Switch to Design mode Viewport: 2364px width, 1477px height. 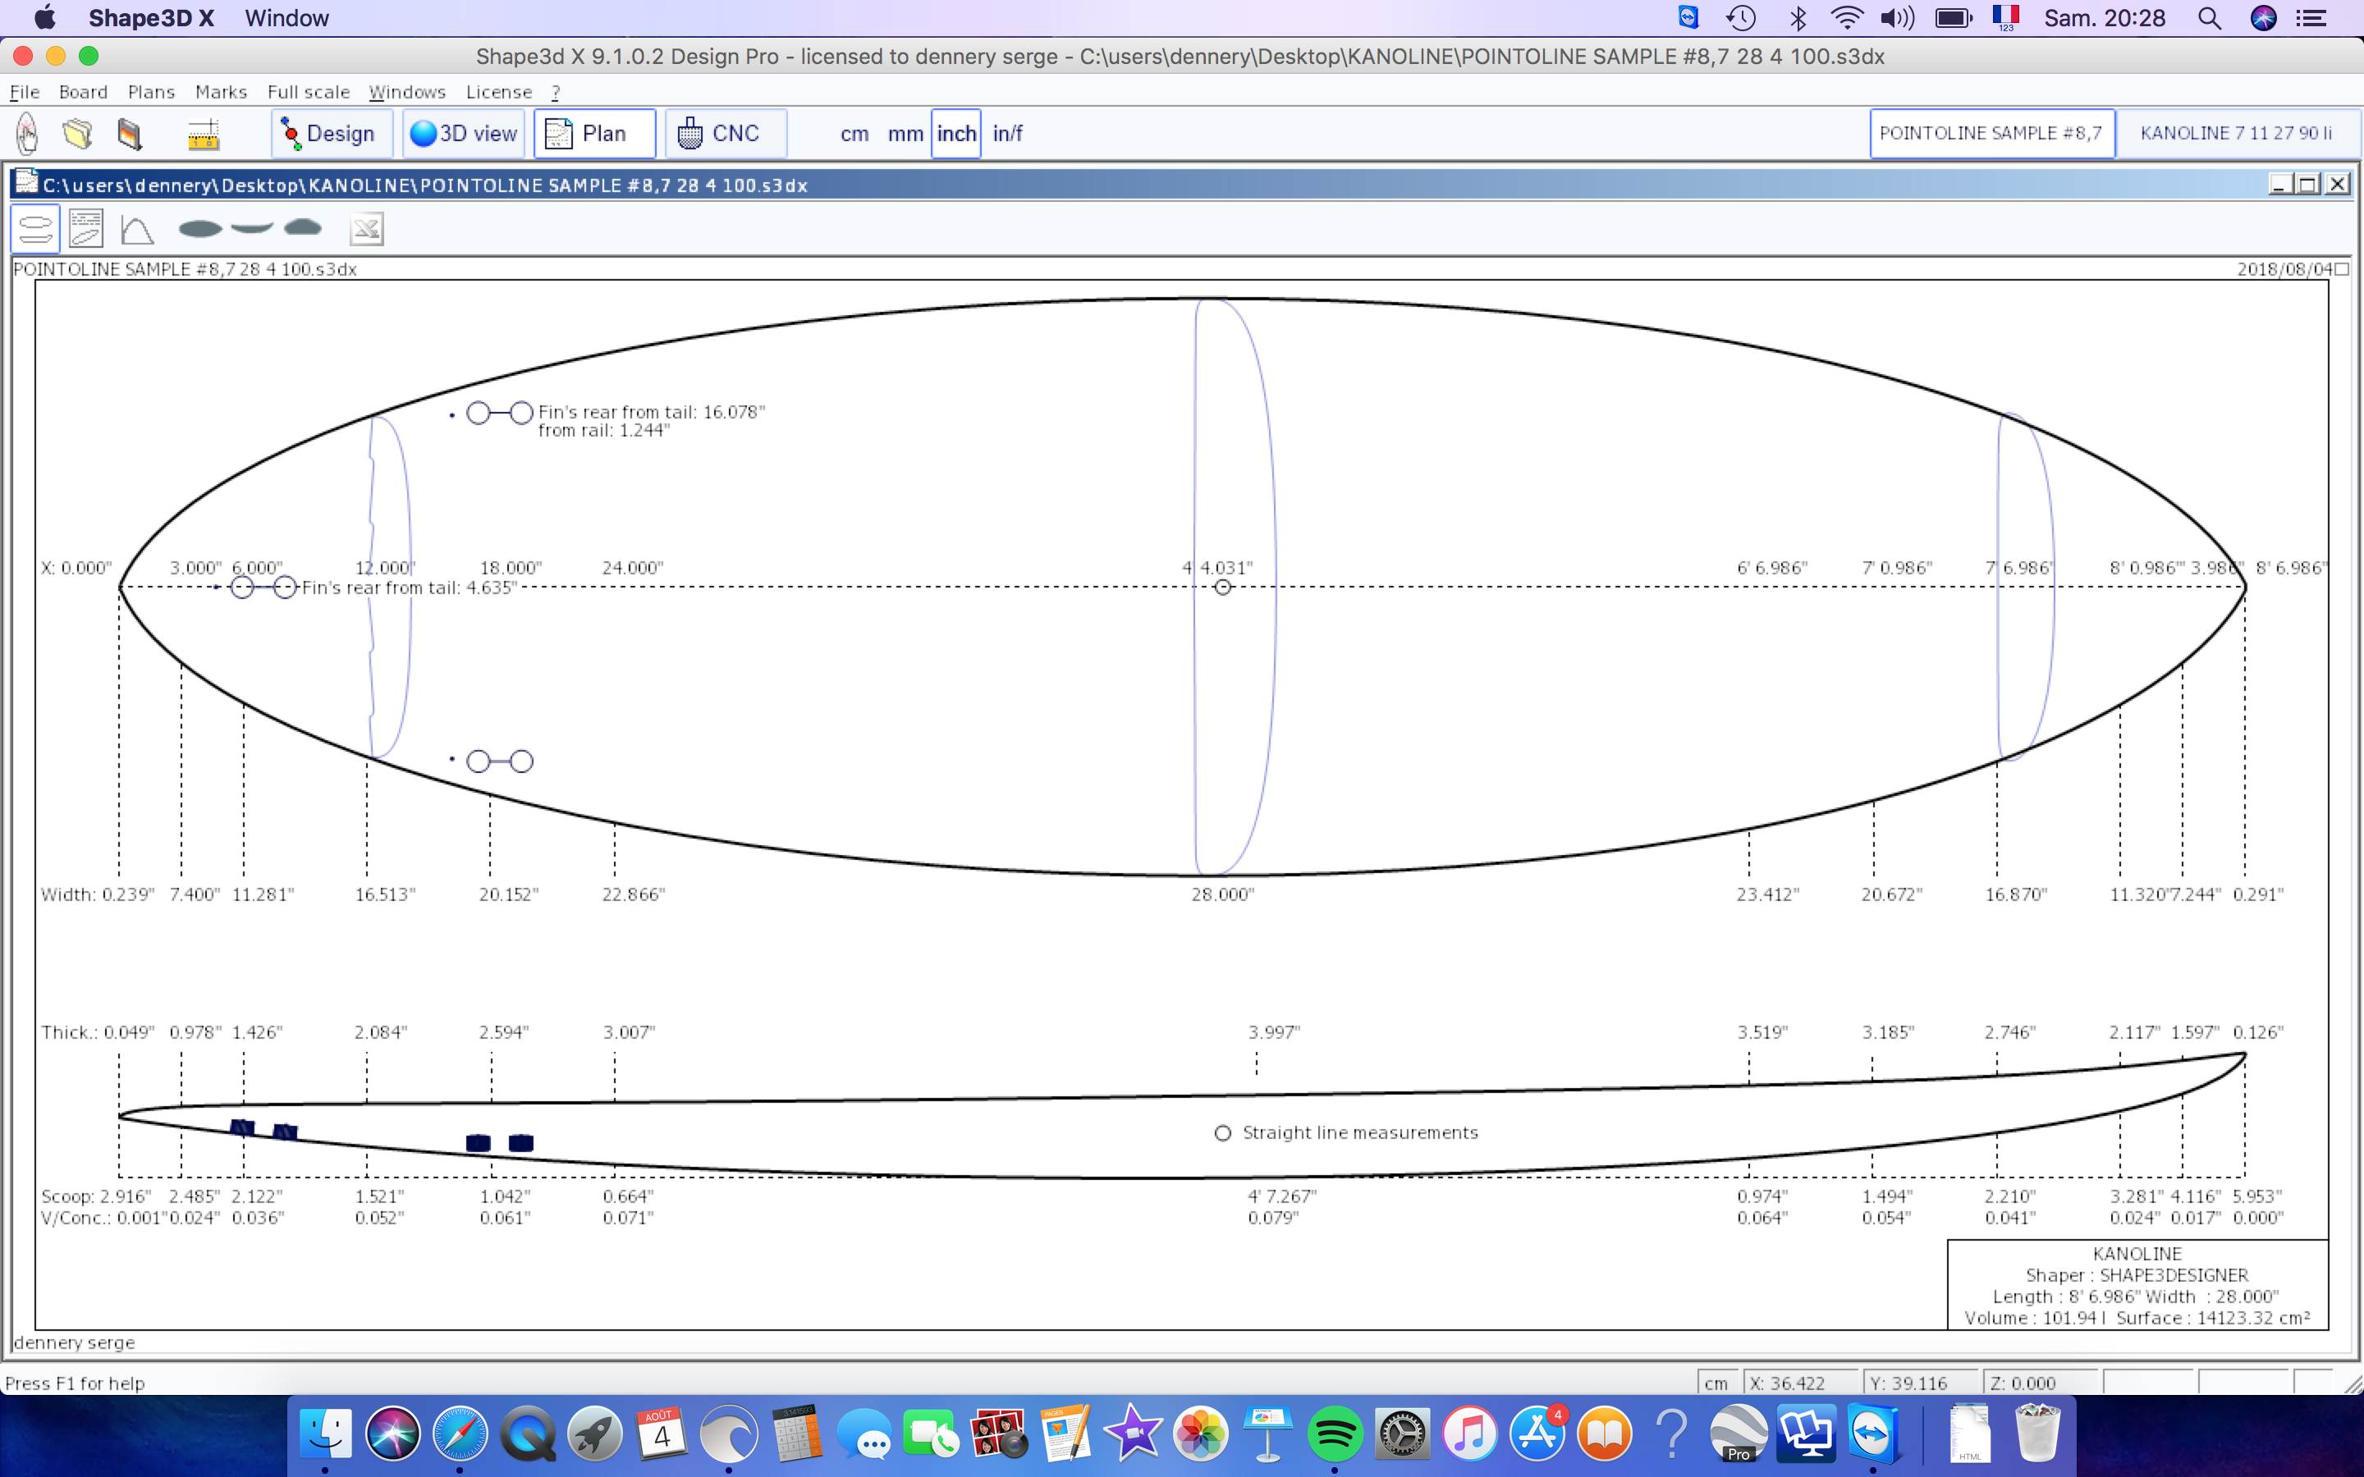(331, 134)
